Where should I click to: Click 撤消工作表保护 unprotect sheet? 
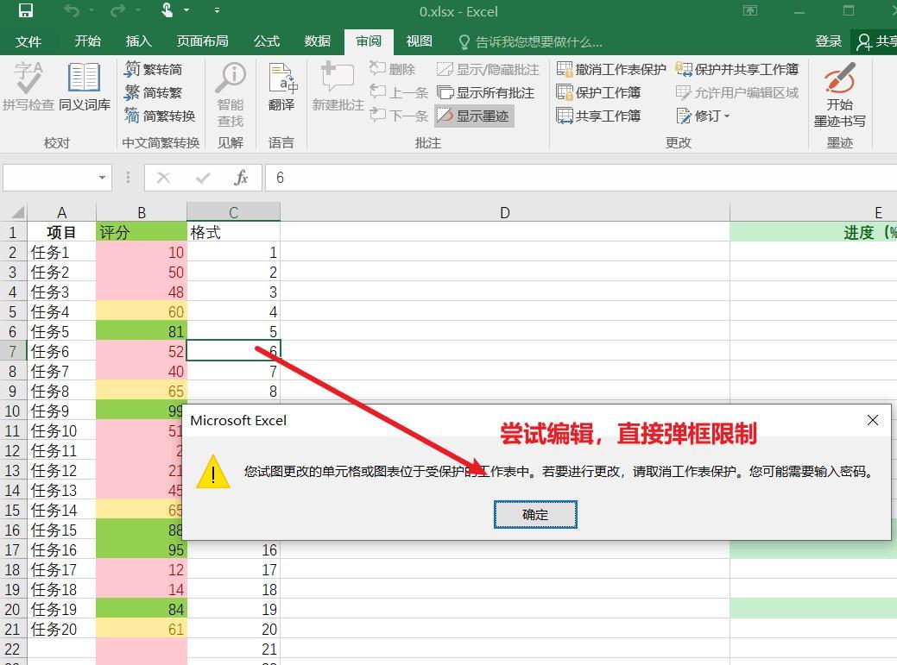tap(611, 69)
